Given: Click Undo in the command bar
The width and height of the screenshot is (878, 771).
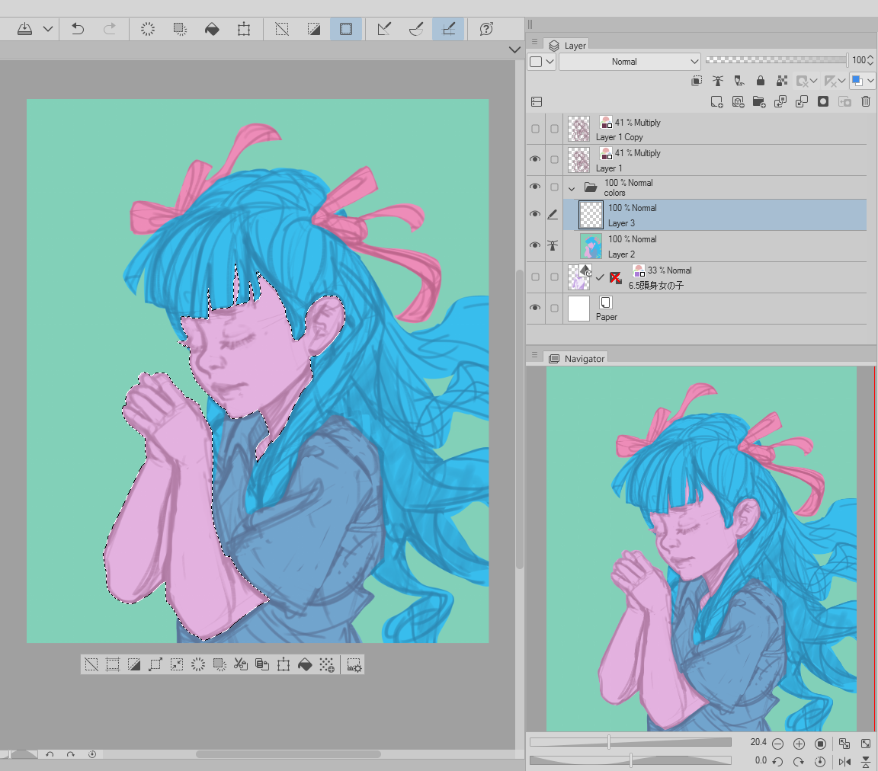Looking at the screenshot, I should tap(78, 29).
